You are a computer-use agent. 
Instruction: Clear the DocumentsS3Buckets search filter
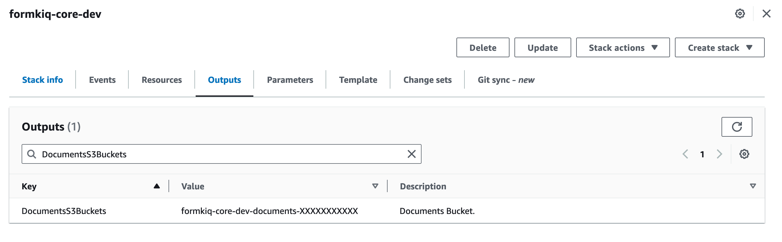[x=411, y=154]
